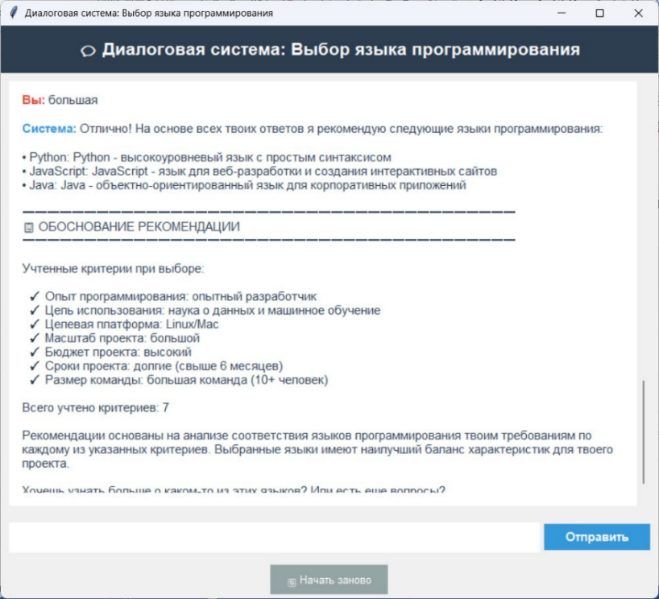Minimize the dialog system window
Viewport: 659px width, 599px height.
561,13
